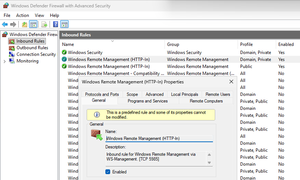Image resolution: width=300 pixels, height=180 pixels.
Task: Toggle the Show/Hide Console Tree icon
Action: pyautogui.click(x=33, y=24)
